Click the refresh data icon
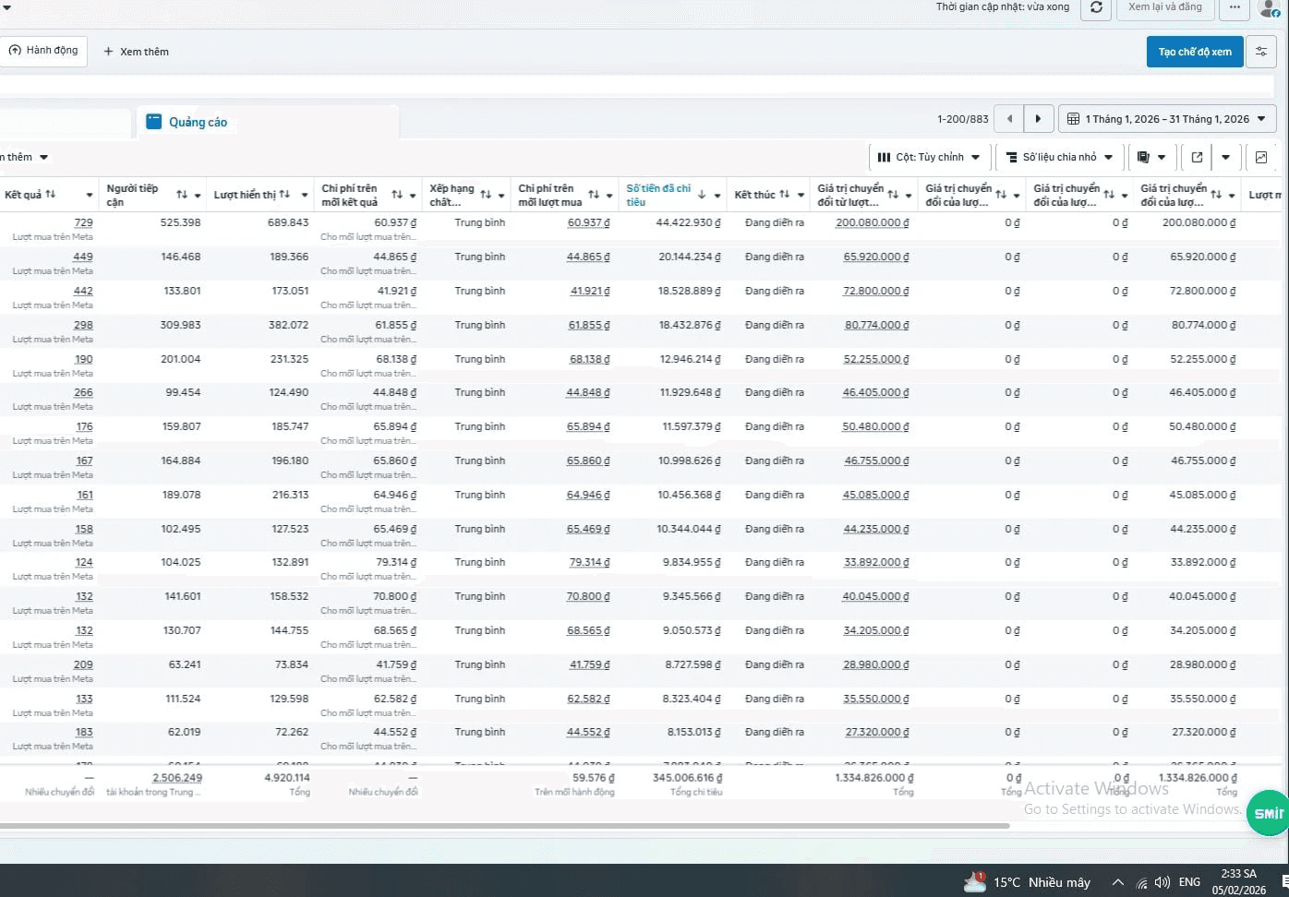The width and height of the screenshot is (1289, 897). (x=1096, y=7)
